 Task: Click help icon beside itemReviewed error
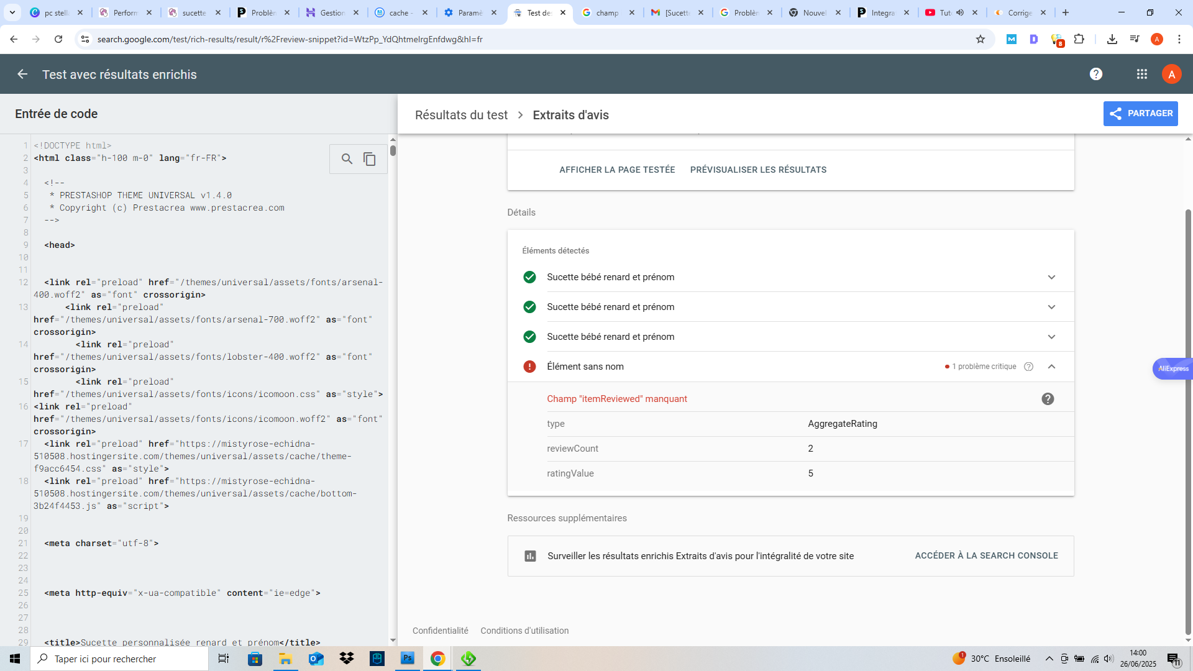[1048, 399]
